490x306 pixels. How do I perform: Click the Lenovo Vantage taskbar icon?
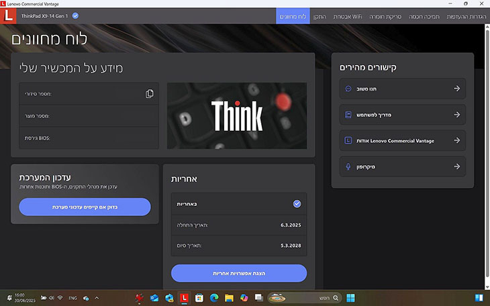point(184,298)
